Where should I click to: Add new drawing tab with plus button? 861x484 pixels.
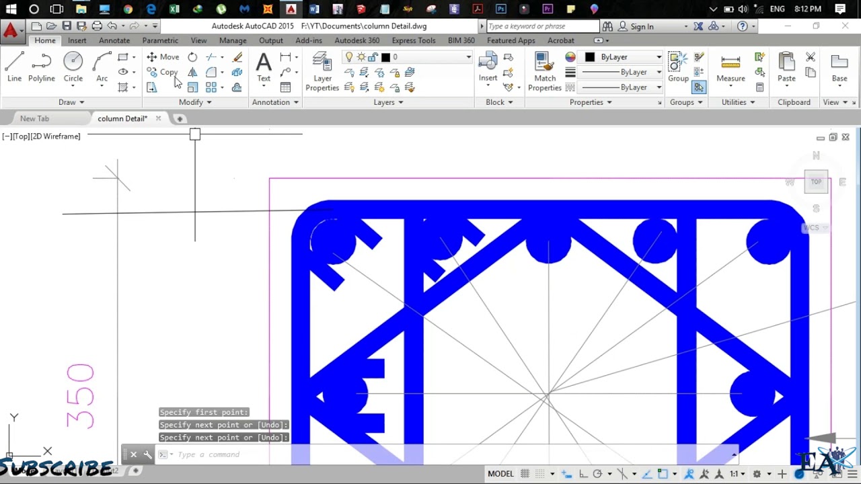coord(180,118)
